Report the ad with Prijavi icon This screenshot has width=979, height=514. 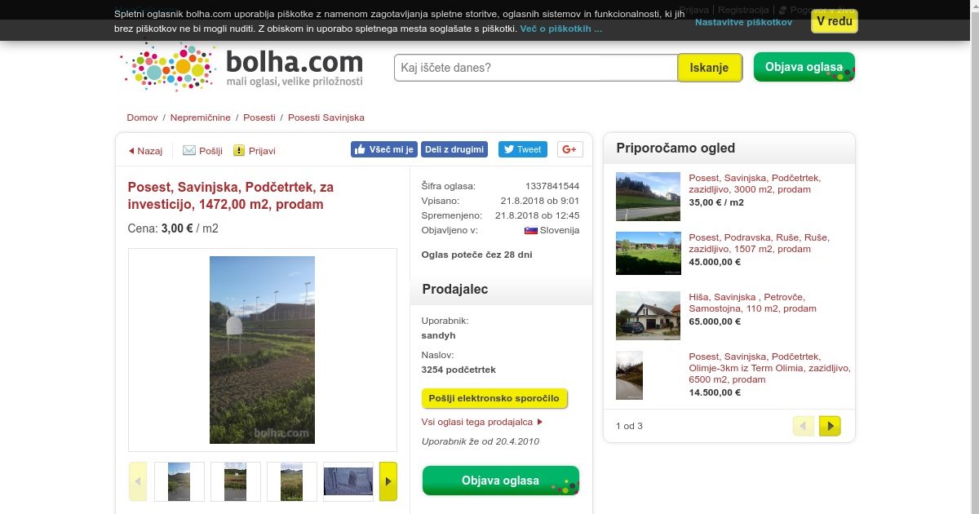point(239,150)
